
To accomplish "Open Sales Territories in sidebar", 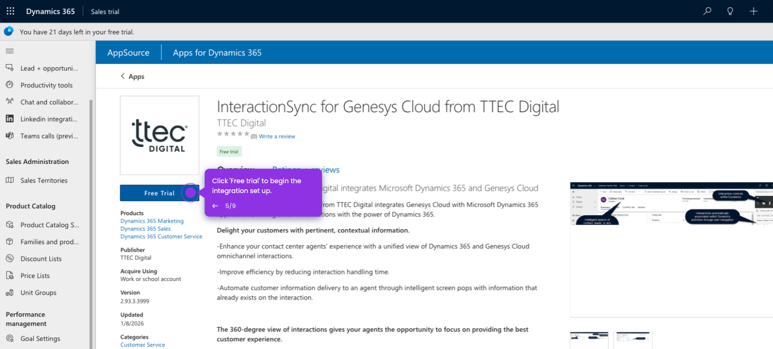I will (44, 180).
